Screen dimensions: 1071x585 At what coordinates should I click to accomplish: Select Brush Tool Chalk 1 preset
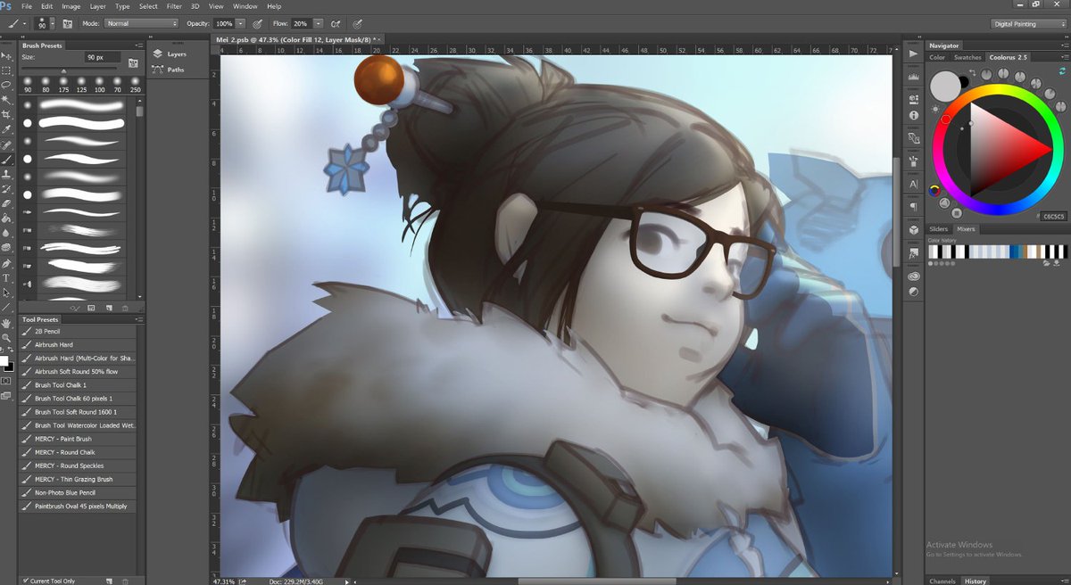click(x=79, y=384)
